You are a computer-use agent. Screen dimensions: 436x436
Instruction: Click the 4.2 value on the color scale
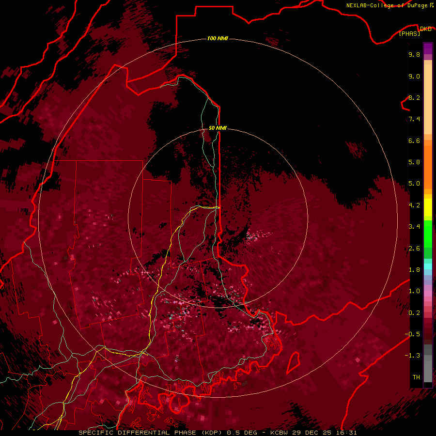414,205
